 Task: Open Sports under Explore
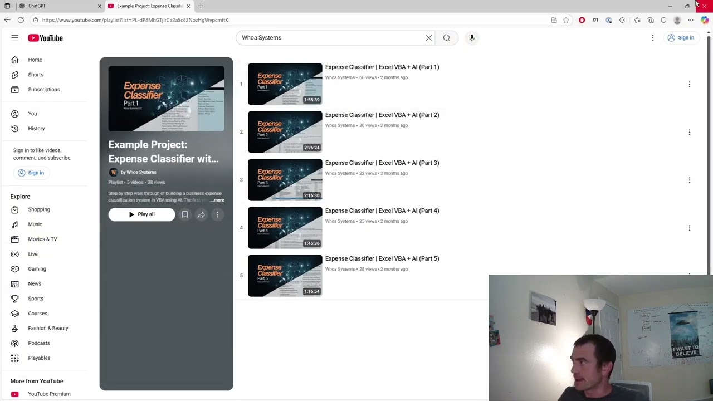(x=36, y=299)
